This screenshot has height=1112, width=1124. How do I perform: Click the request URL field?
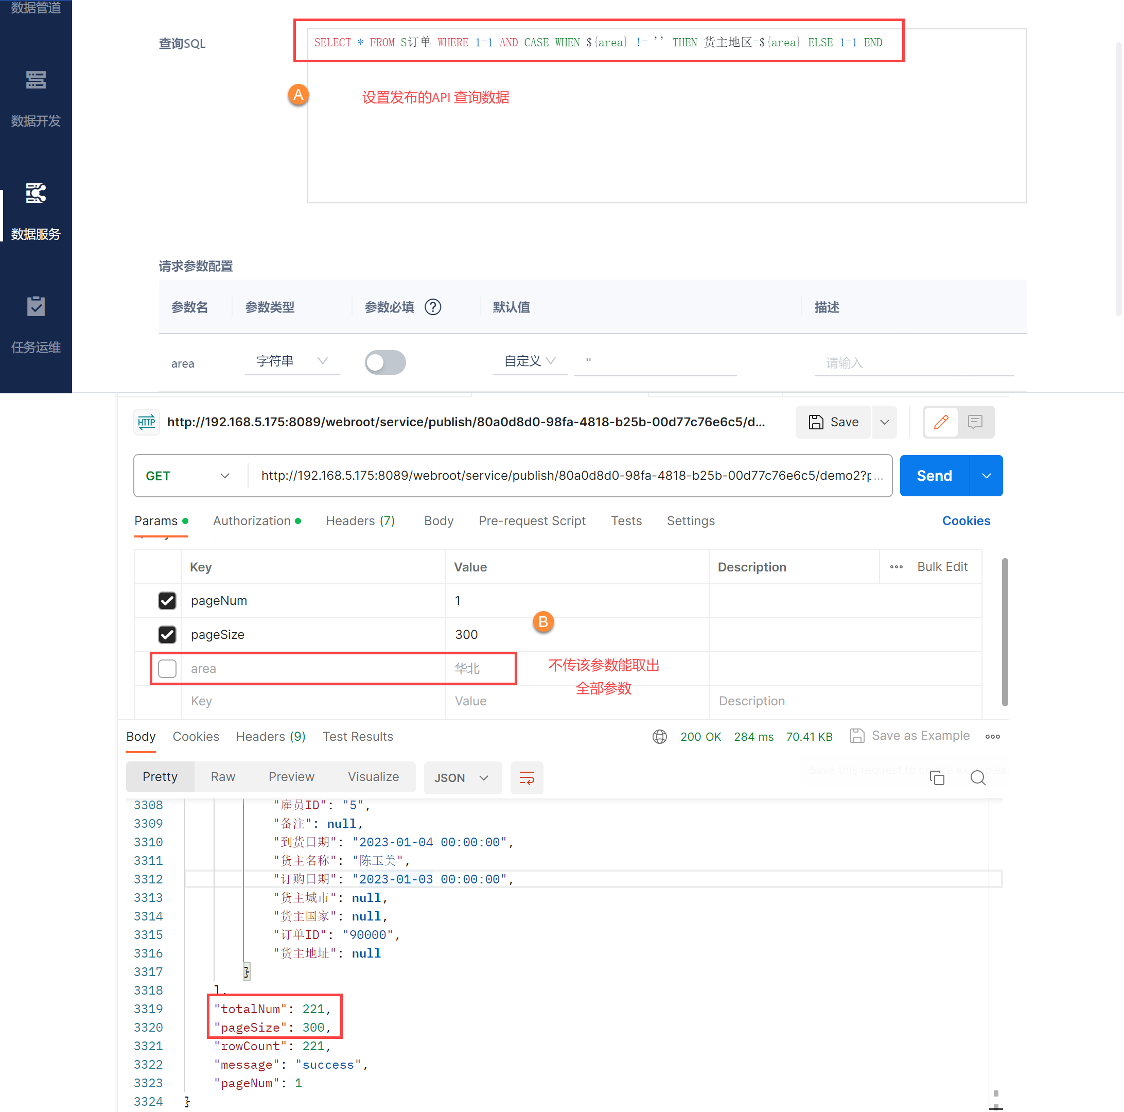570,476
